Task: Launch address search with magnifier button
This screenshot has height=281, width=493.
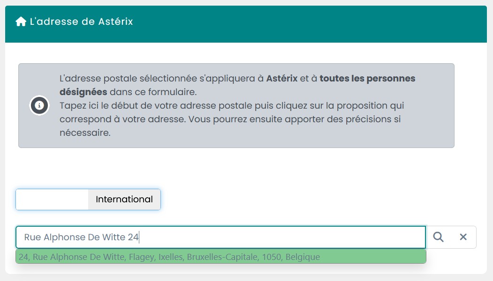Action: click(x=438, y=237)
